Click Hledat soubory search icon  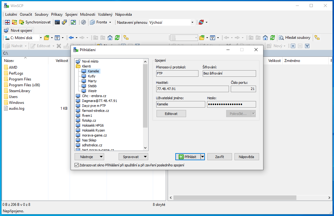[x=281, y=38]
